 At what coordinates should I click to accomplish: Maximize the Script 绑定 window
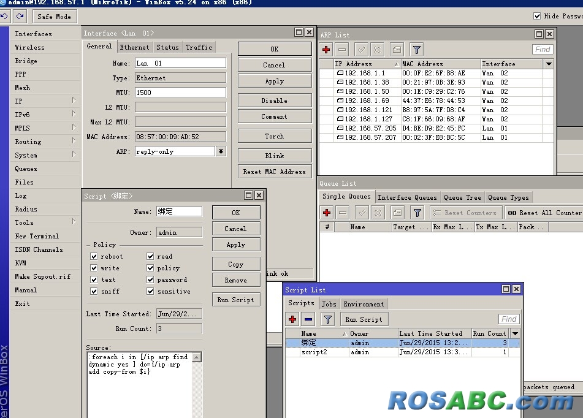(x=248, y=196)
